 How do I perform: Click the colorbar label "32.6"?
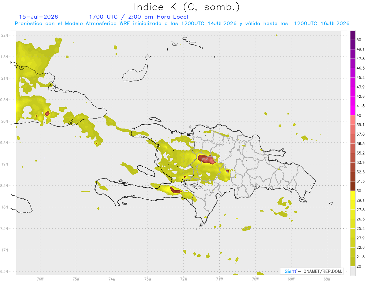(361, 172)
